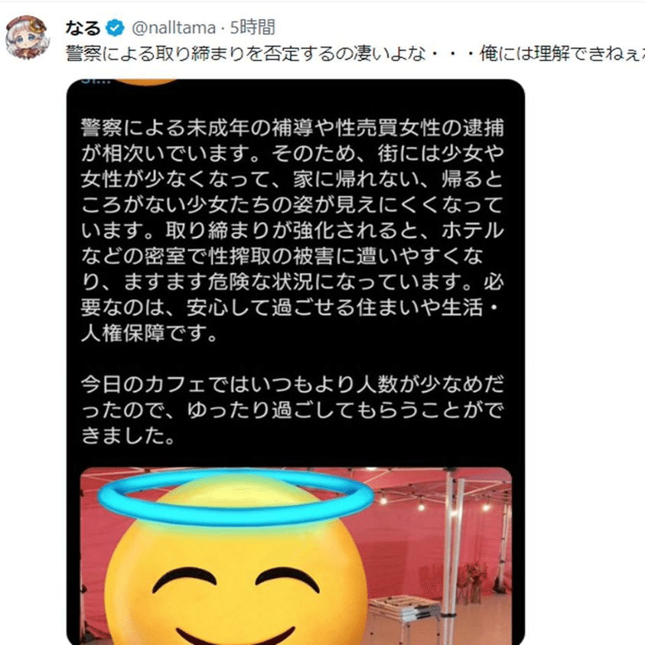Open the 5時間 timestamp link
This screenshot has width=645, height=645.
click(x=252, y=28)
